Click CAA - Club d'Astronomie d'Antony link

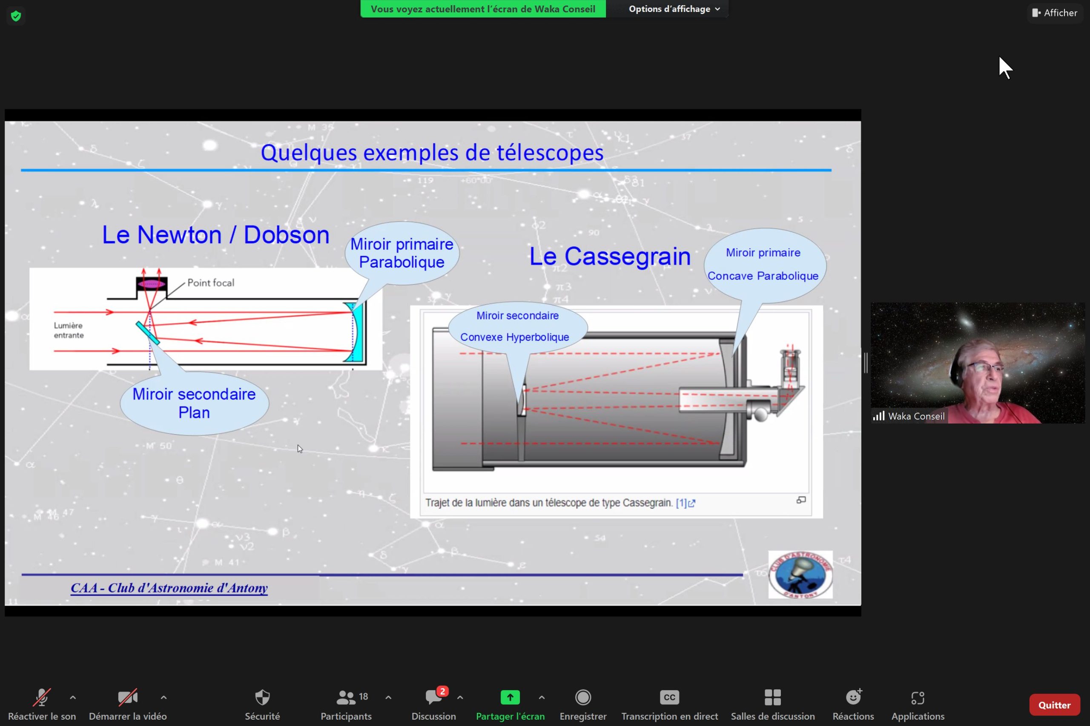coord(169,588)
